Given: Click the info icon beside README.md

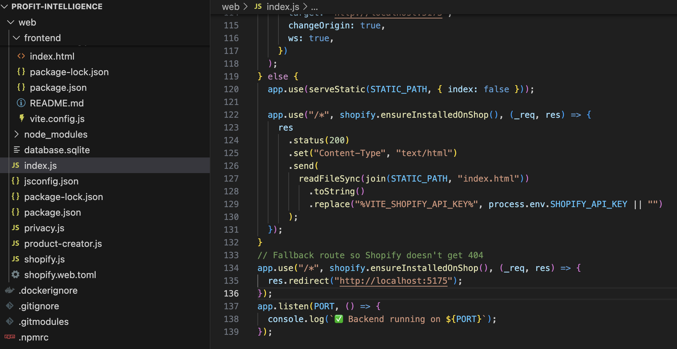Looking at the screenshot, I should (x=21, y=103).
